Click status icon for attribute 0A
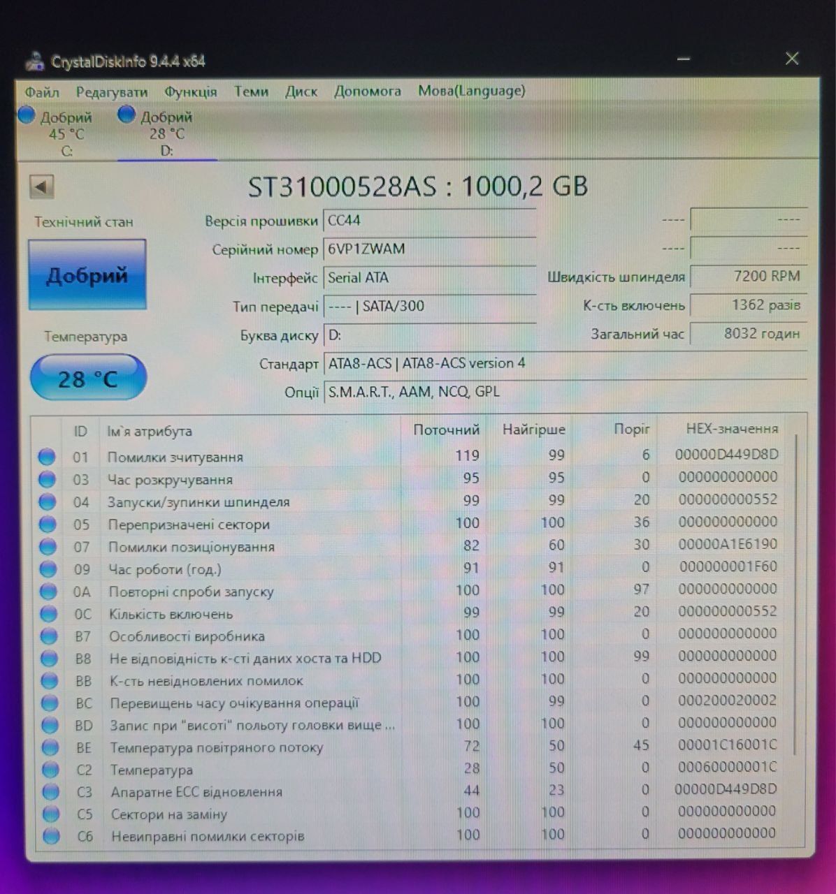This screenshot has height=894, width=836. (x=48, y=592)
